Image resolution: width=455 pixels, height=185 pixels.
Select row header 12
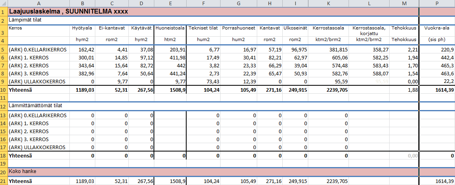tap(4, 106)
